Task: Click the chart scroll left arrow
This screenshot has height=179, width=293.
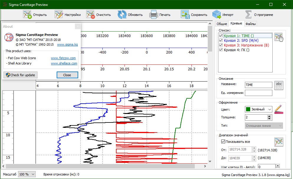Action: point(3,166)
